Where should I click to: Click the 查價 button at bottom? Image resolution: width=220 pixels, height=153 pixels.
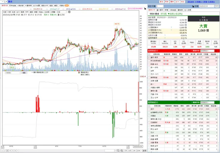click(x=144, y=151)
